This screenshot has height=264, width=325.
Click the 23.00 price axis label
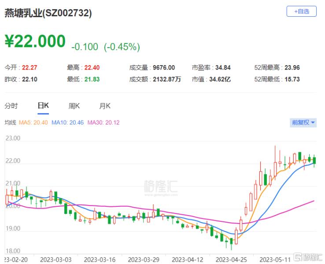[13, 138]
